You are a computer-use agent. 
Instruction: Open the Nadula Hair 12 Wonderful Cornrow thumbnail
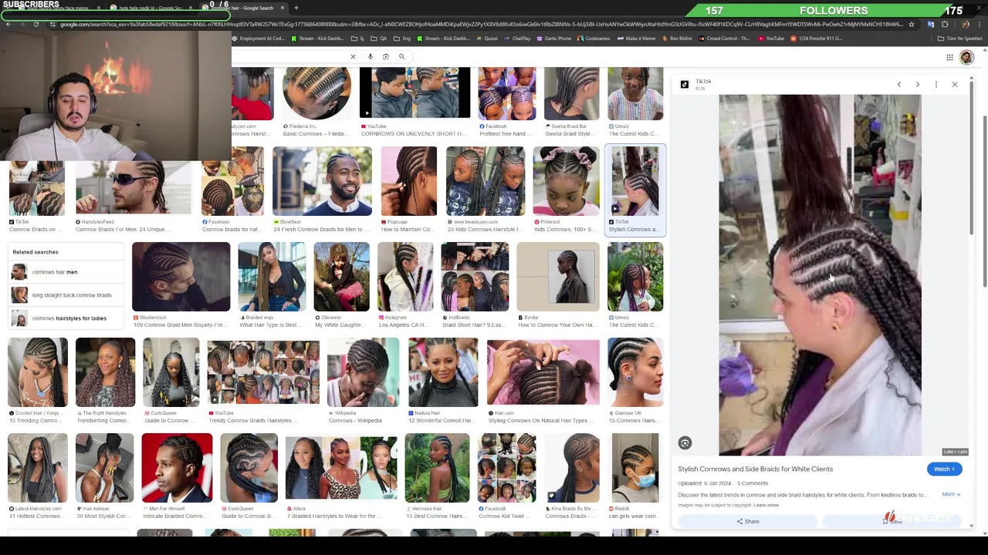(x=443, y=372)
